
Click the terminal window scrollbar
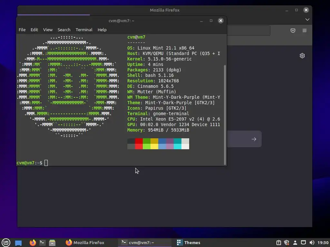(225, 115)
